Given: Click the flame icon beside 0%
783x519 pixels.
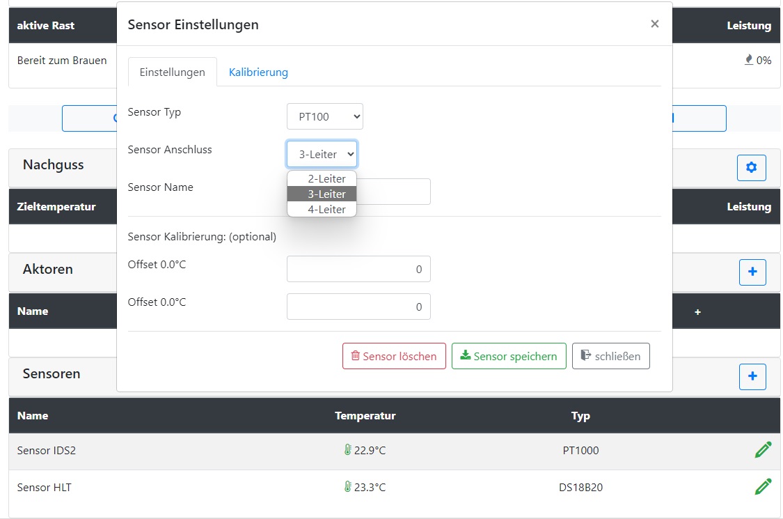Looking at the screenshot, I should [749, 60].
